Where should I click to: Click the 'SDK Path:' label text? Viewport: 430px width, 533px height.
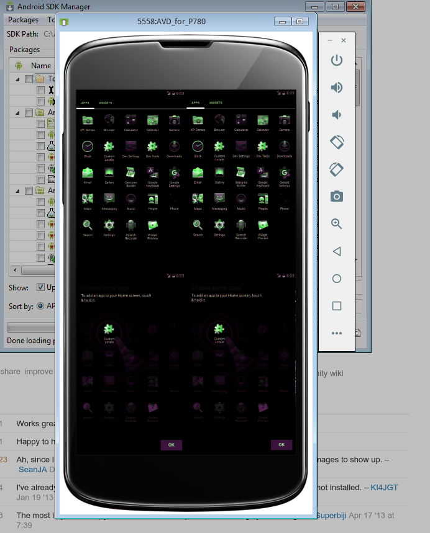click(22, 34)
